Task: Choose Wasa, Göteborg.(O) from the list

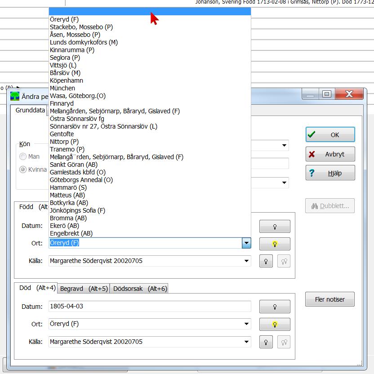Action: [150, 96]
